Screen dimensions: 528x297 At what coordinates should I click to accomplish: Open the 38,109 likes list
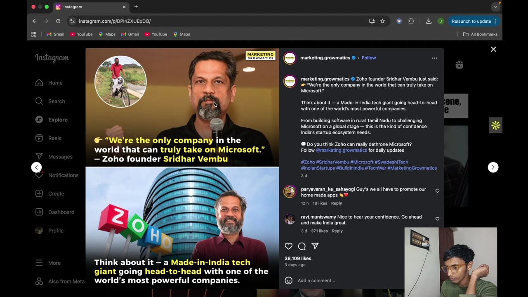tap(298, 258)
